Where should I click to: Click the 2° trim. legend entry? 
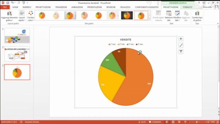pos(121,44)
